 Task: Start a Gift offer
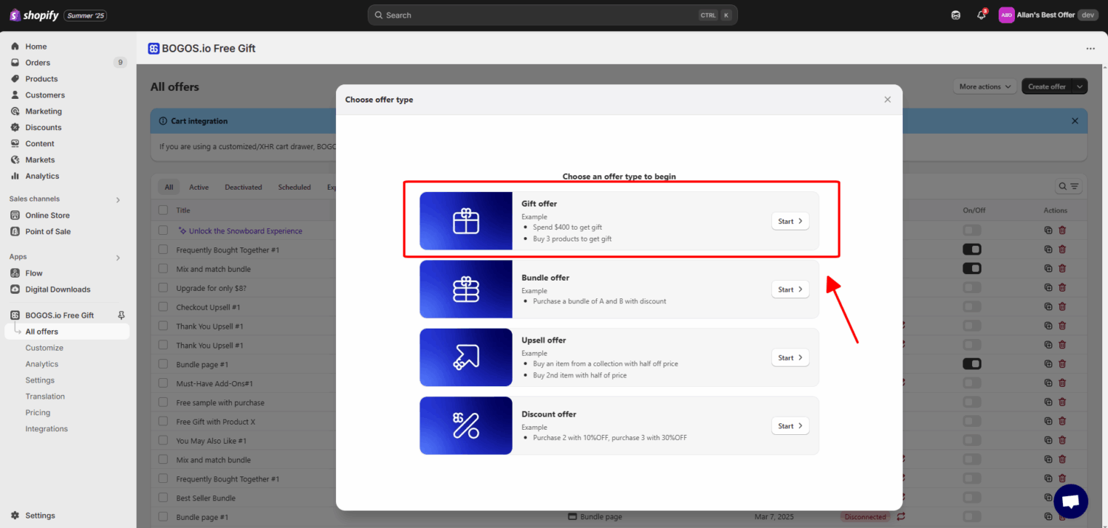point(790,221)
